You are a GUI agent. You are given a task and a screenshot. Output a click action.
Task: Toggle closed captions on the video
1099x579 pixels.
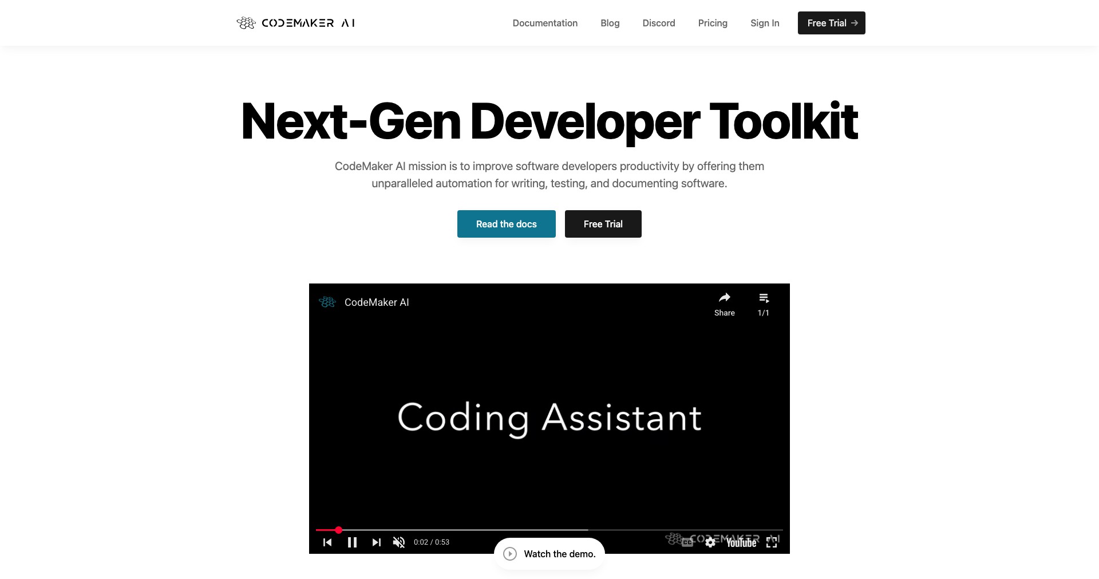tap(687, 542)
